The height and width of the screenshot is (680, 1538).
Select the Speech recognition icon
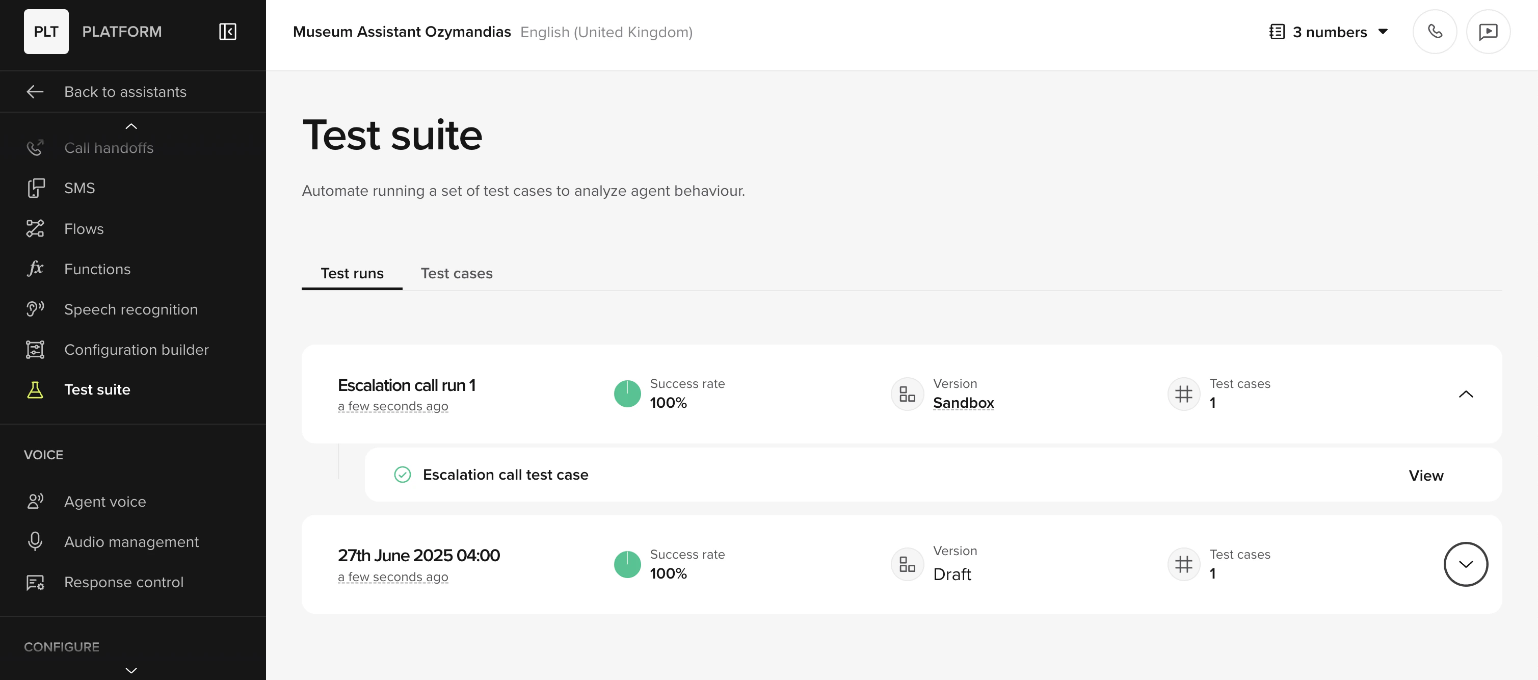(x=35, y=309)
